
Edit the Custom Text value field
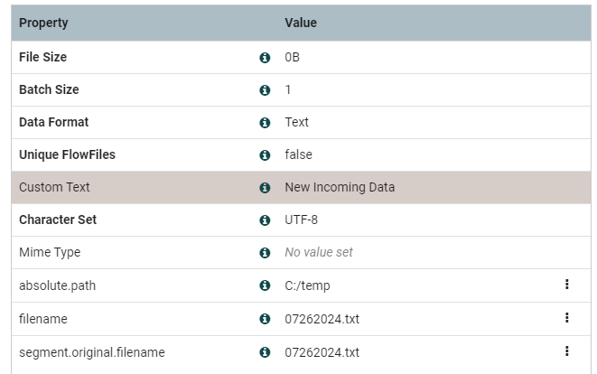click(340, 188)
